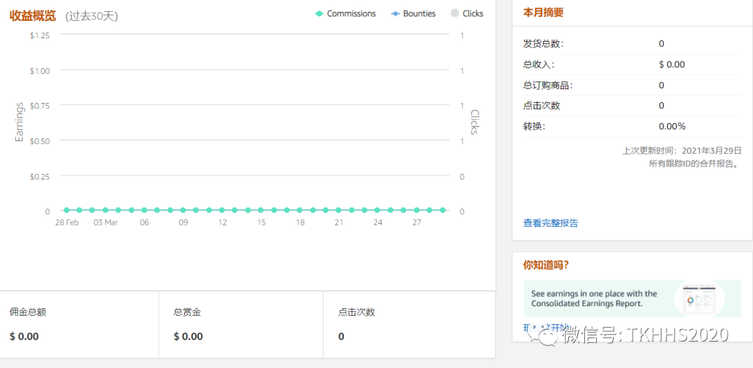Viewport: 753px width, 368px height.
Task: Click the WeChat logo icon in watermark
Action: (x=545, y=335)
